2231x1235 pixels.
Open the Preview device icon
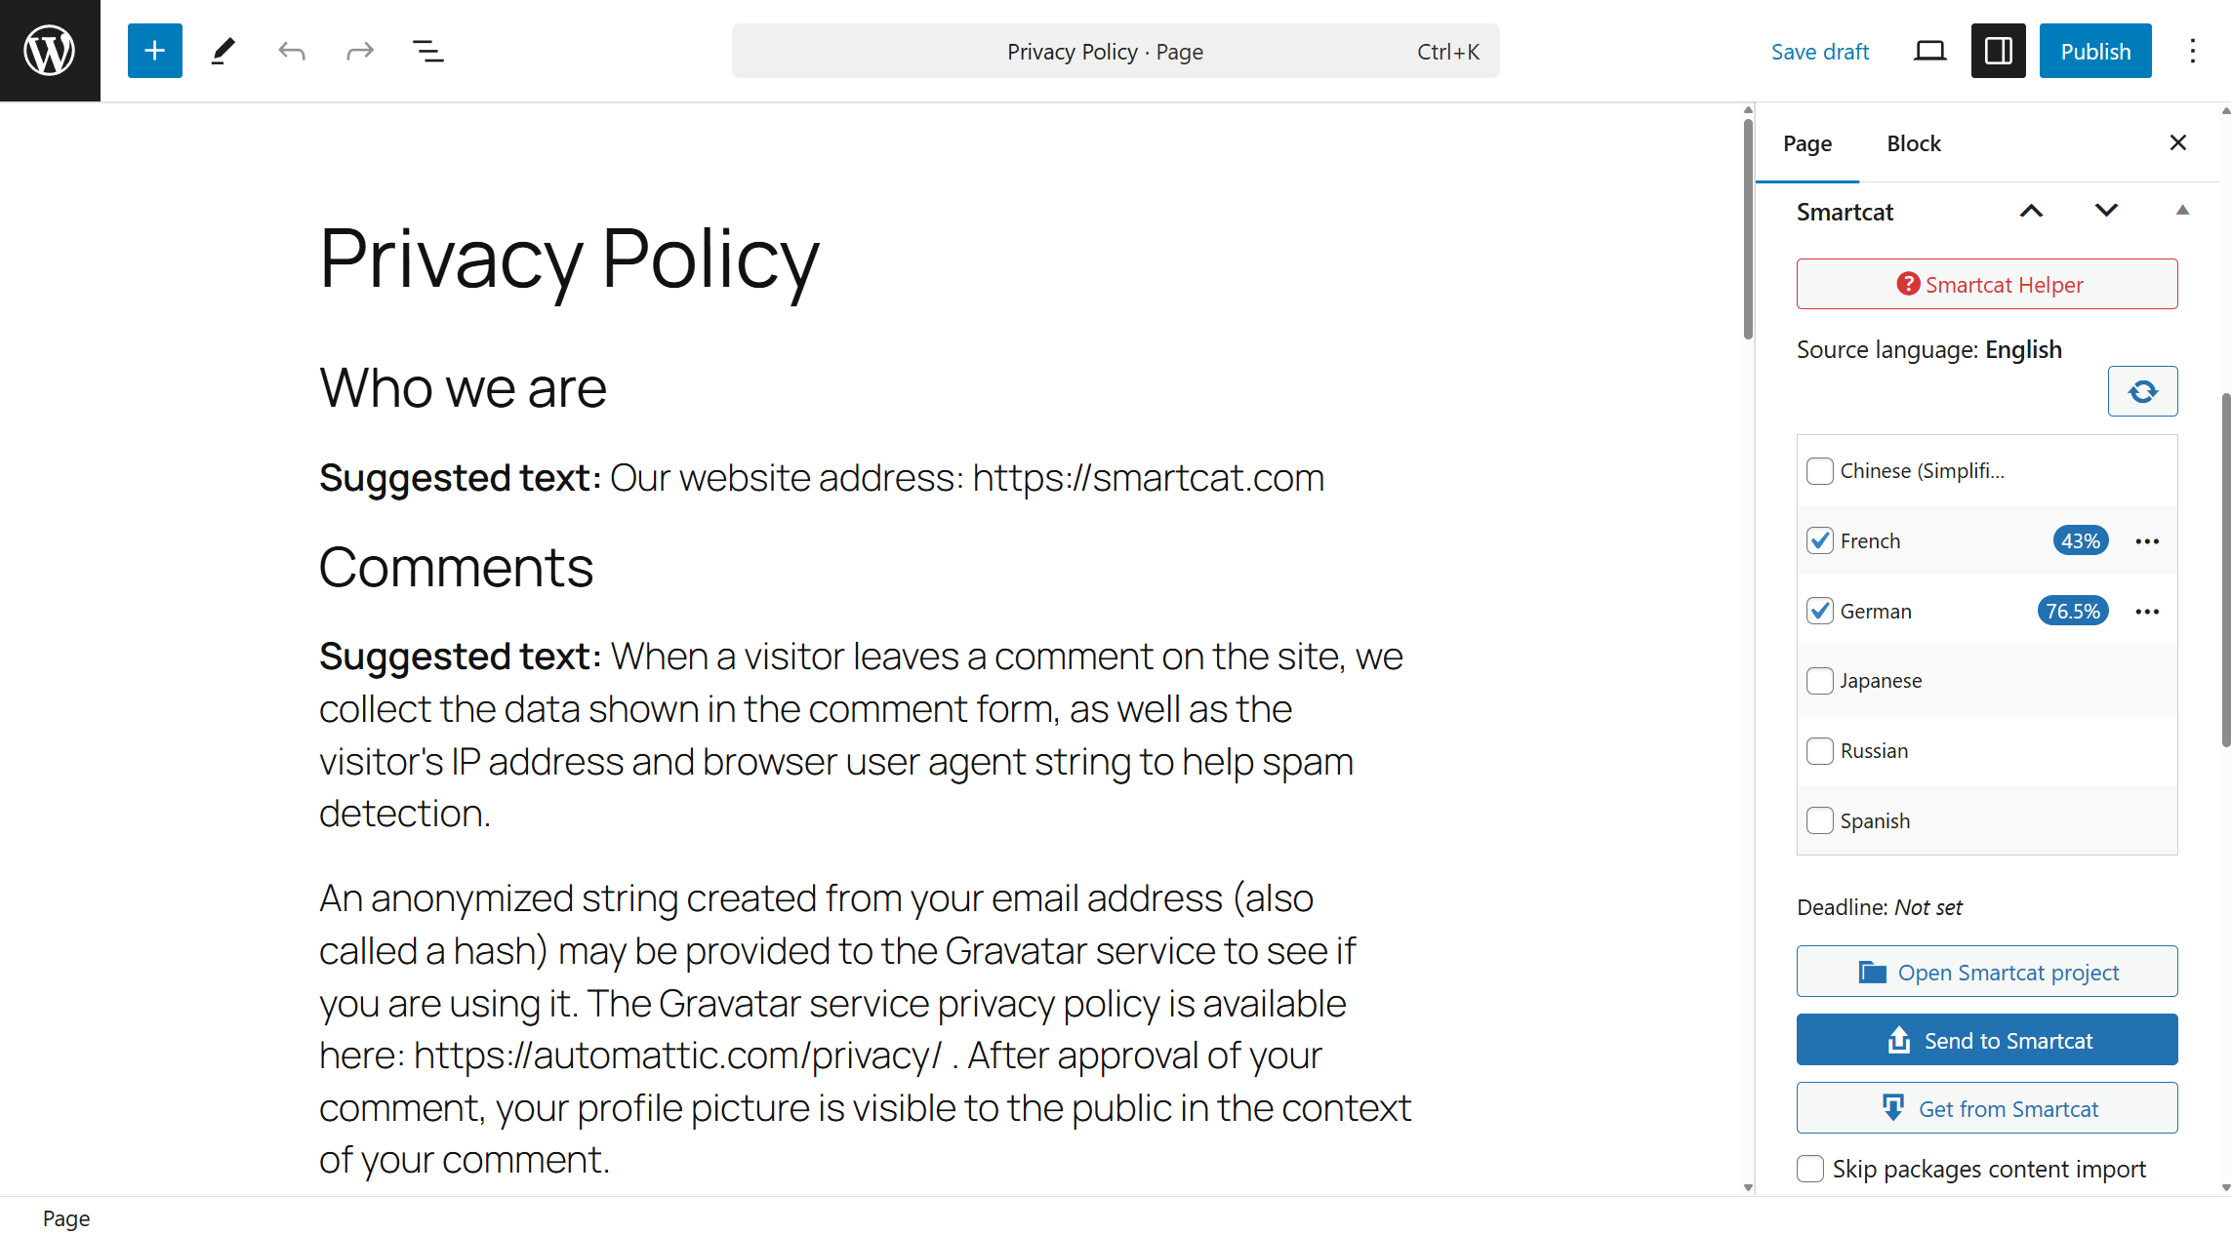point(1929,51)
